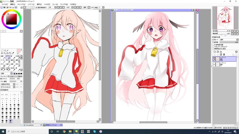Zoom out in the navigator panel

coord(232,31)
